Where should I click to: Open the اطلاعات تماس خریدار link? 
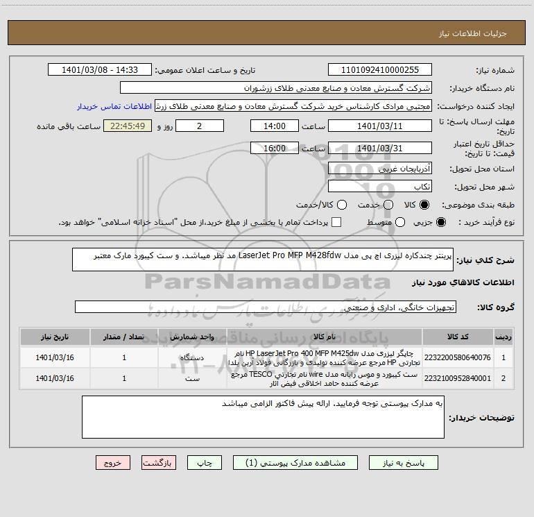tap(114, 106)
